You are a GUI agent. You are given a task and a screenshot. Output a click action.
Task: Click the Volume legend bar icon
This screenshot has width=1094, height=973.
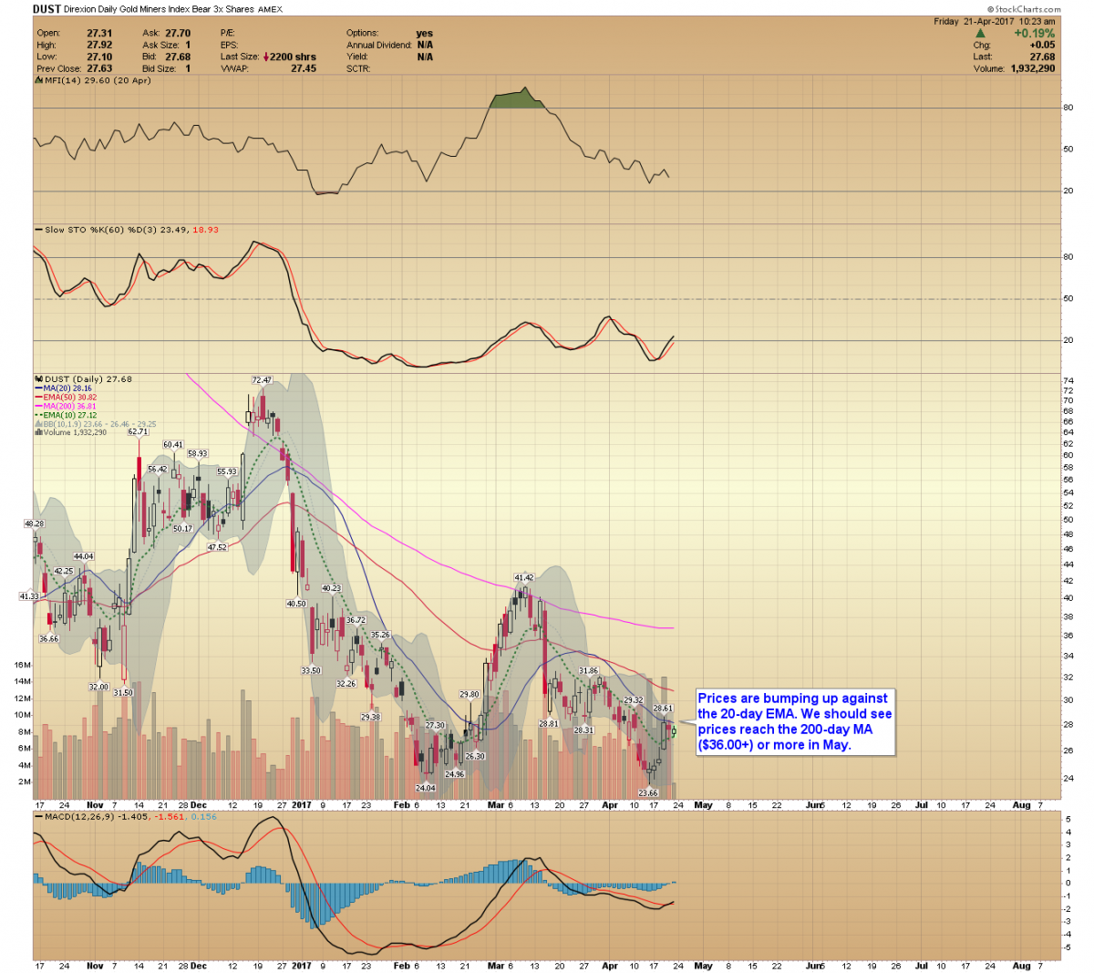point(38,433)
